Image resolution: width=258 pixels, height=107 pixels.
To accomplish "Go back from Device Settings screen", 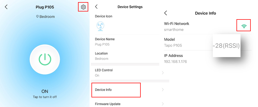I will click(x=96, y=7).
